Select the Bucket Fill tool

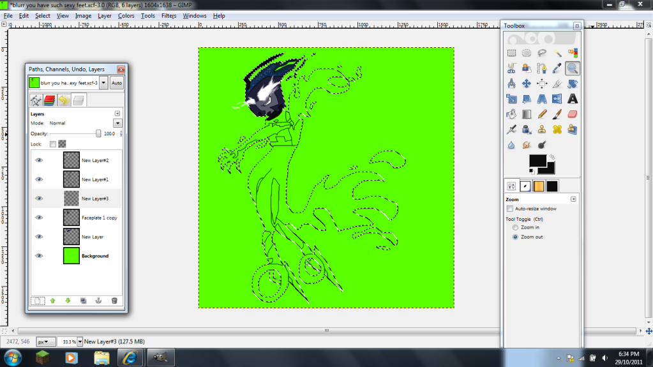pyautogui.click(x=511, y=114)
